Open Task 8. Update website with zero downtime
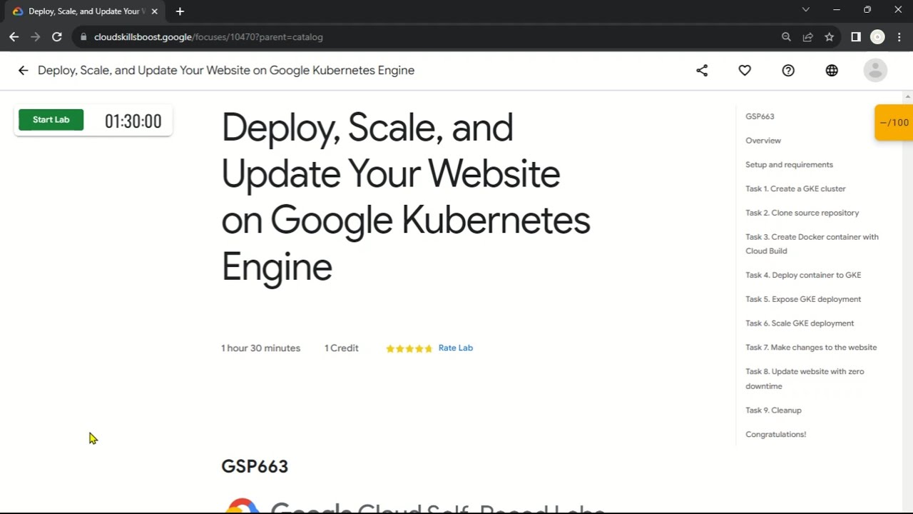The height and width of the screenshot is (514, 913). click(x=805, y=379)
